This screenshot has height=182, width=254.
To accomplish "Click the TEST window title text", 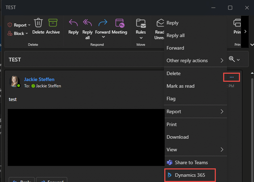I will [x=11, y=7].
